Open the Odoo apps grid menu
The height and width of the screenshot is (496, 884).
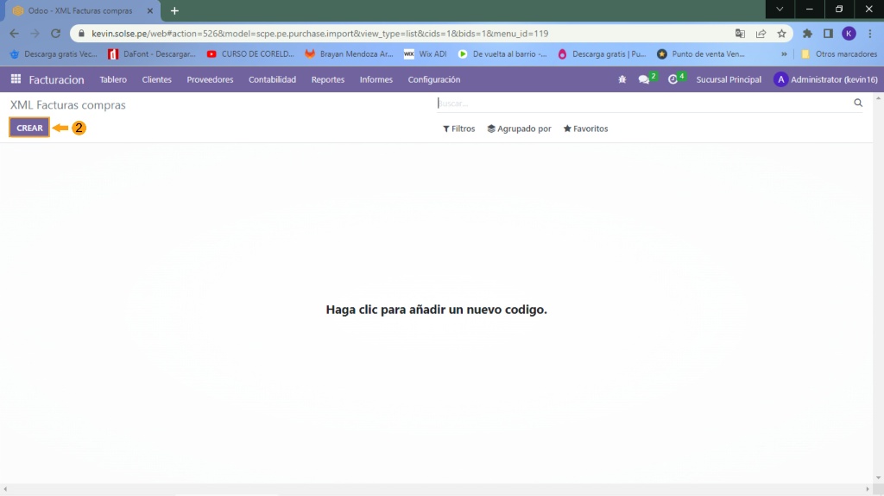click(x=16, y=79)
